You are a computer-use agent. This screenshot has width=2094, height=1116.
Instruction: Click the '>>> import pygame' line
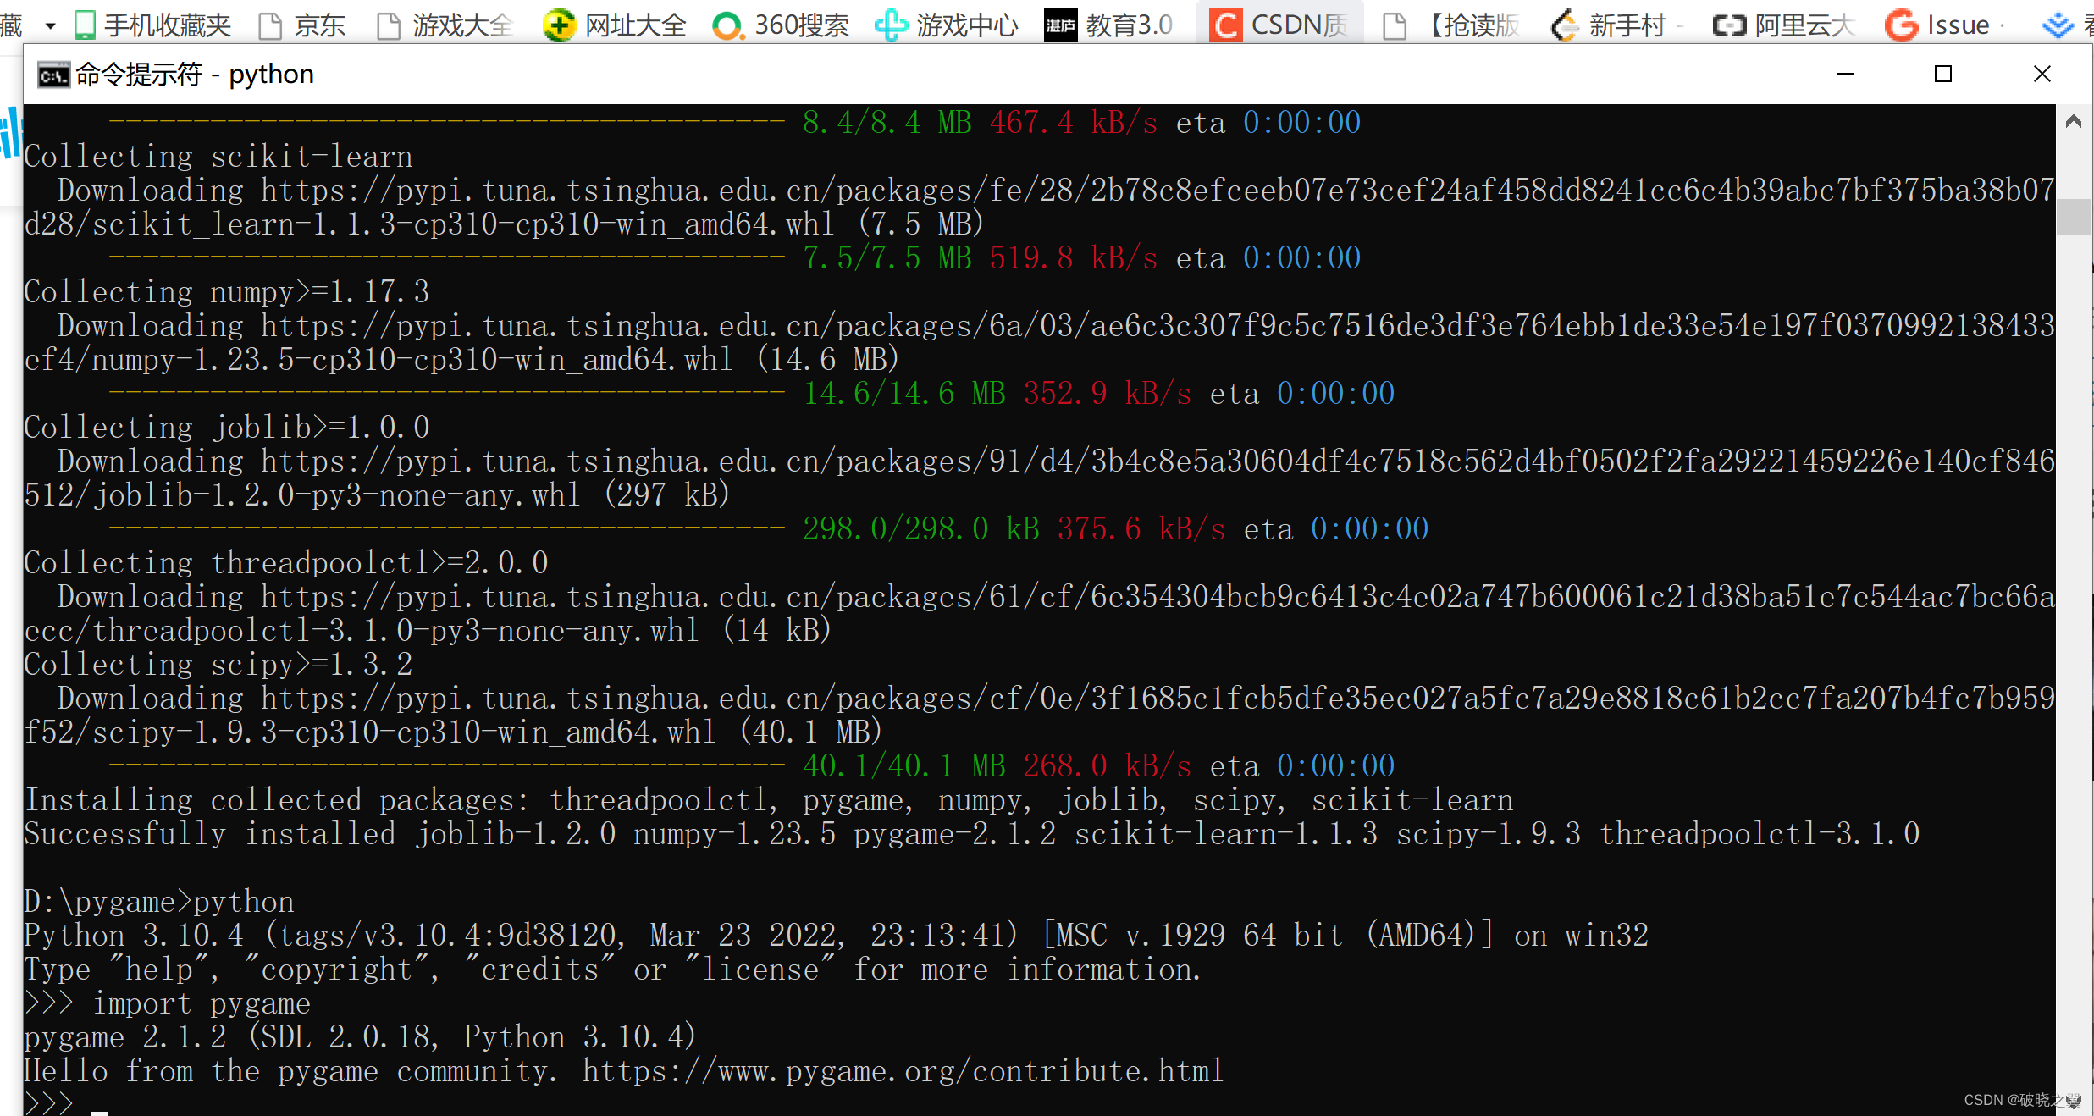[168, 1003]
